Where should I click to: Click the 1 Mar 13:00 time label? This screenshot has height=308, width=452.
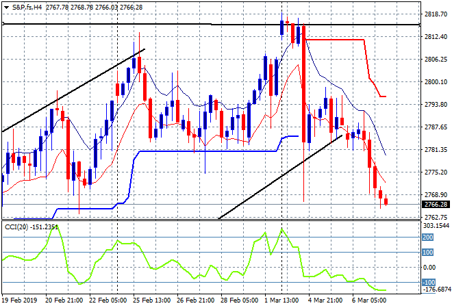281,300
